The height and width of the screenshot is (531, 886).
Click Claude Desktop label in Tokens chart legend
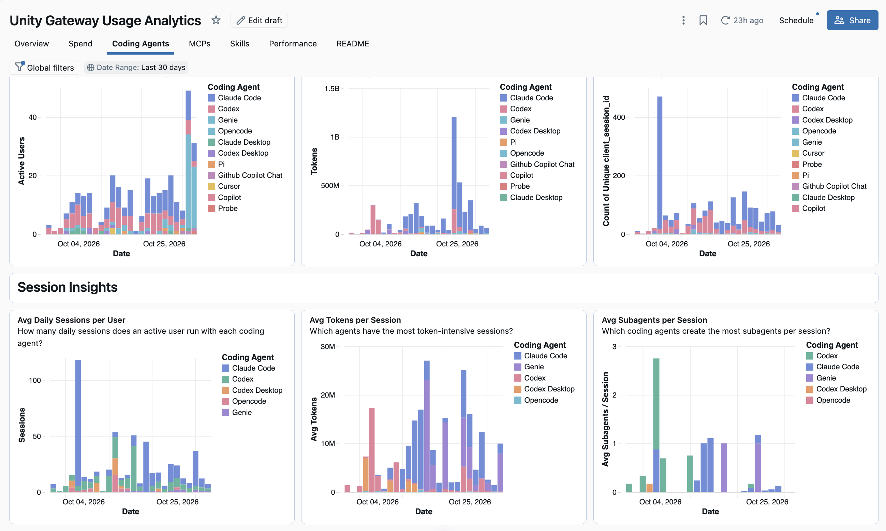[x=536, y=198]
